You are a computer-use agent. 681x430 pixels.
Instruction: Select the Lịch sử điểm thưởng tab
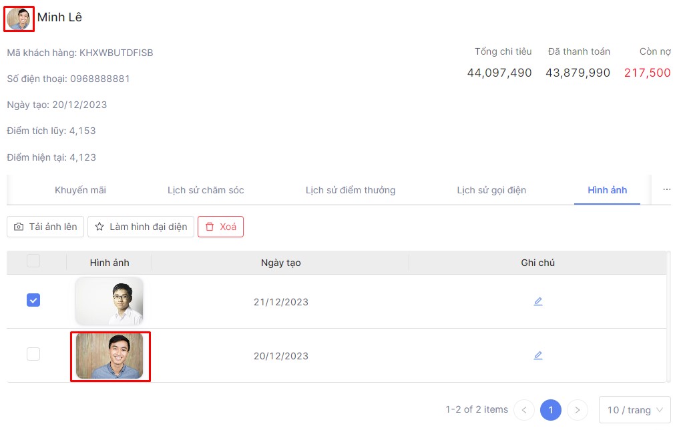(x=351, y=191)
